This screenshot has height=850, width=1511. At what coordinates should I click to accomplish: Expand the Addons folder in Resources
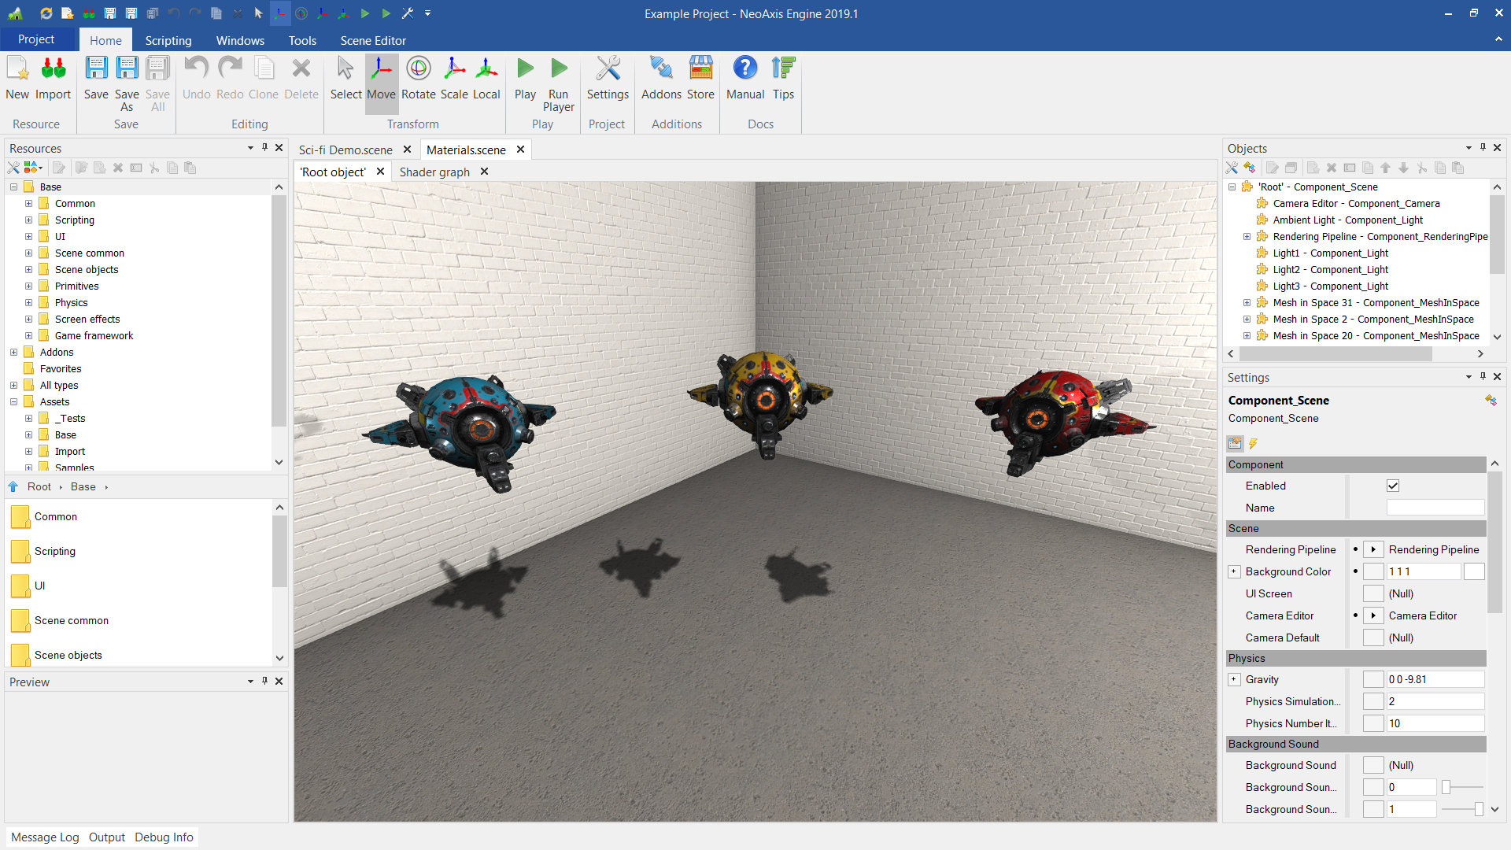(x=13, y=353)
